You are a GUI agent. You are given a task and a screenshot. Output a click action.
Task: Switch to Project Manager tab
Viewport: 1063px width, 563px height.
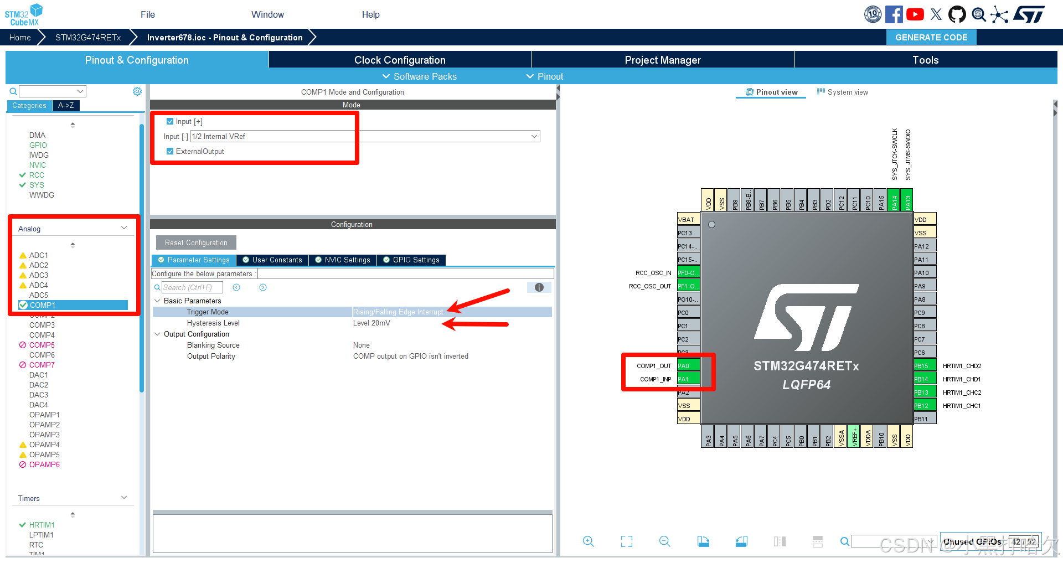point(663,60)
